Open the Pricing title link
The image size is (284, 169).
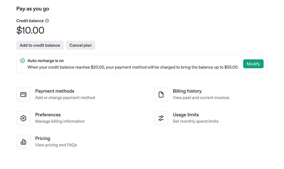coord(43,138)
